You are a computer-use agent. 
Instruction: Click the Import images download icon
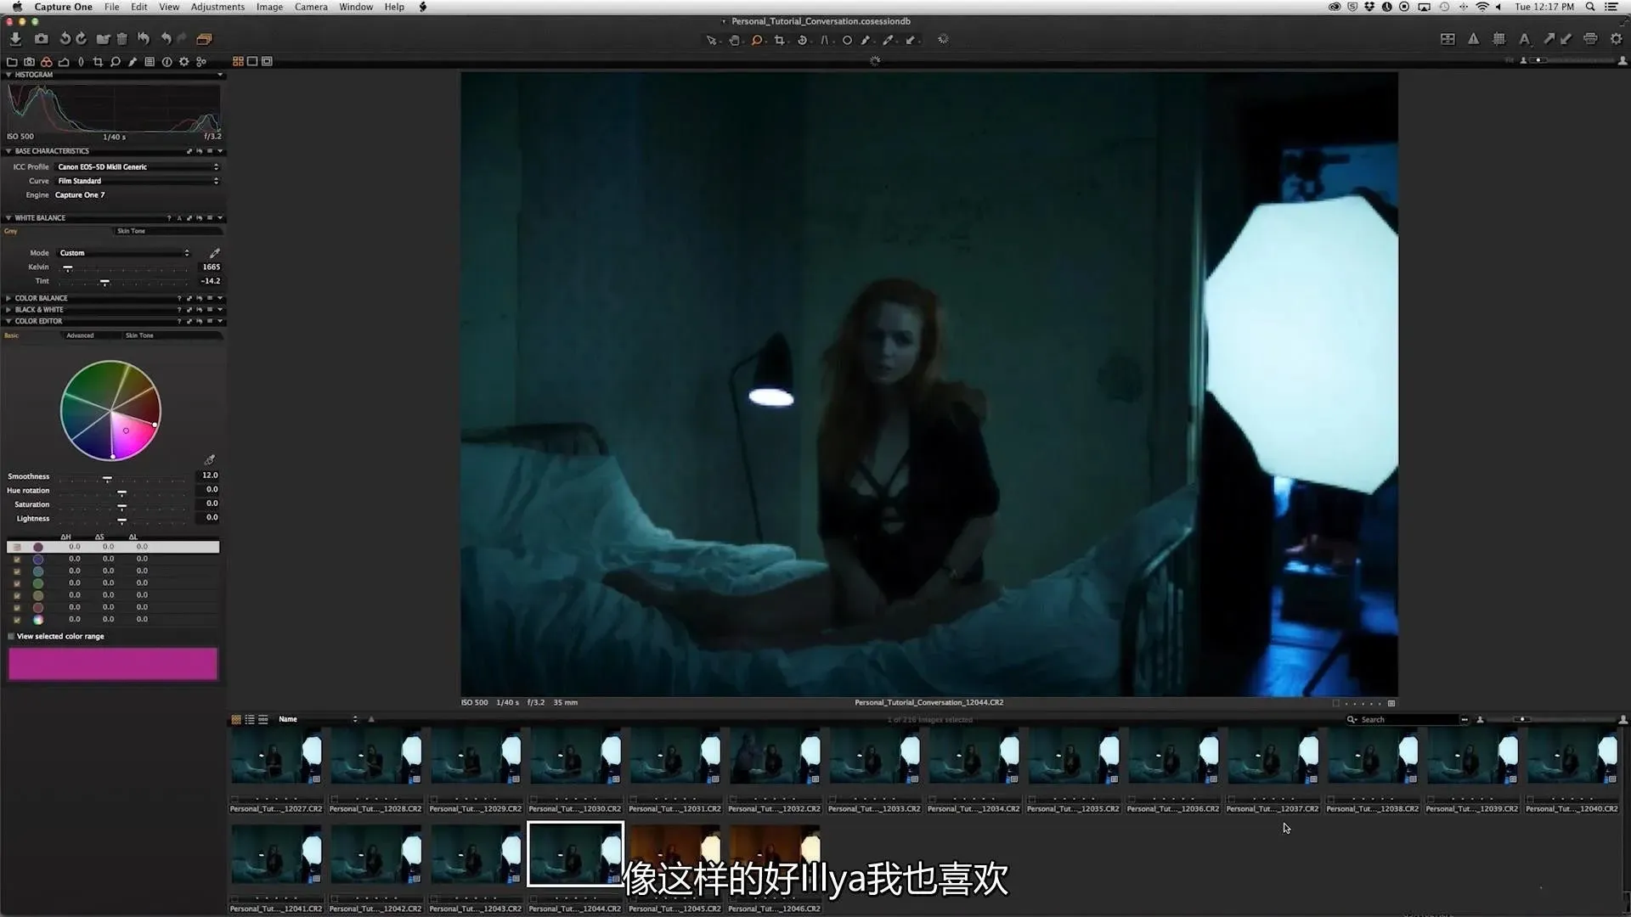click(15, 39)
